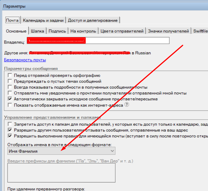208x191 pixels.
Task: Open the Цвета отправителей subtab
Action: click(x=122, y=31)
